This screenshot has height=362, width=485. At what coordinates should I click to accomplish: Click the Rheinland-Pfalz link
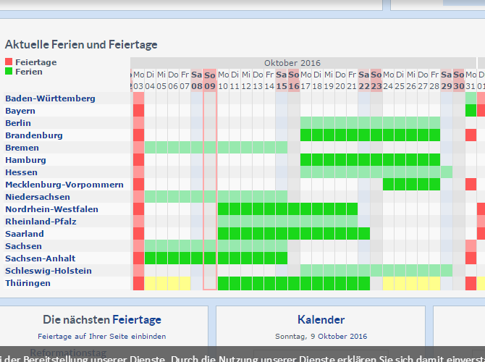(41, 222)
